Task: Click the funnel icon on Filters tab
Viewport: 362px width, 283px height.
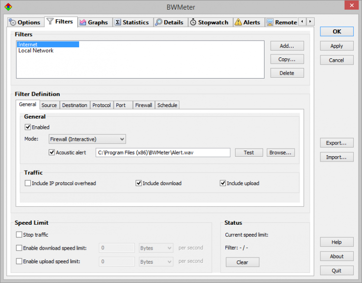Action: 50,21
